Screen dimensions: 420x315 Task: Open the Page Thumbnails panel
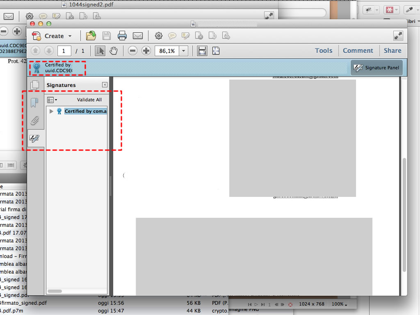(35, 85)
